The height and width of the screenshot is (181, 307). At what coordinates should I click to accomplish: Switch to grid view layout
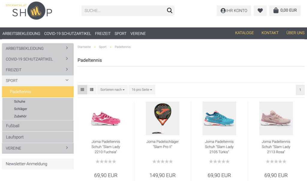coord(82,90)
